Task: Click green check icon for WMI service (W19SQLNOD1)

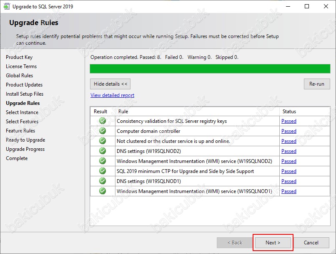Action: pyautogui.click(x=103, y=191)
